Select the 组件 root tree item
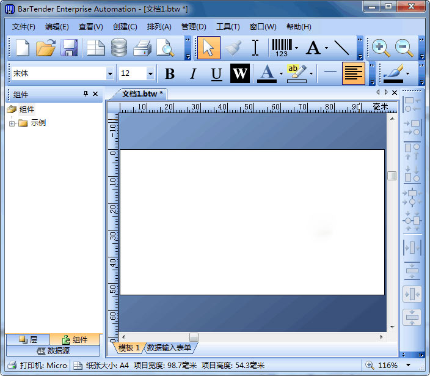This screenshot has width=430, height=376. [x=27, y=109]
